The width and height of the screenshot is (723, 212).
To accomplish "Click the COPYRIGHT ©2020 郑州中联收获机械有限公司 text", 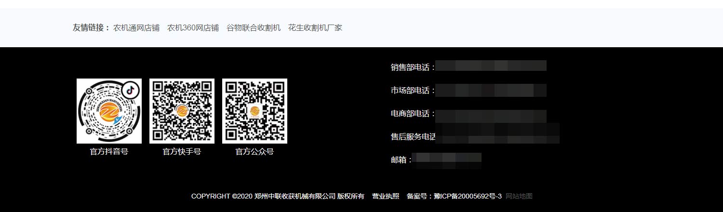I will click(263, 196).
